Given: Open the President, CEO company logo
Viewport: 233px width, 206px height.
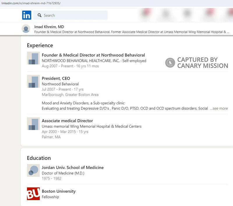Looking at the screenshot, I should coord(33,81).
